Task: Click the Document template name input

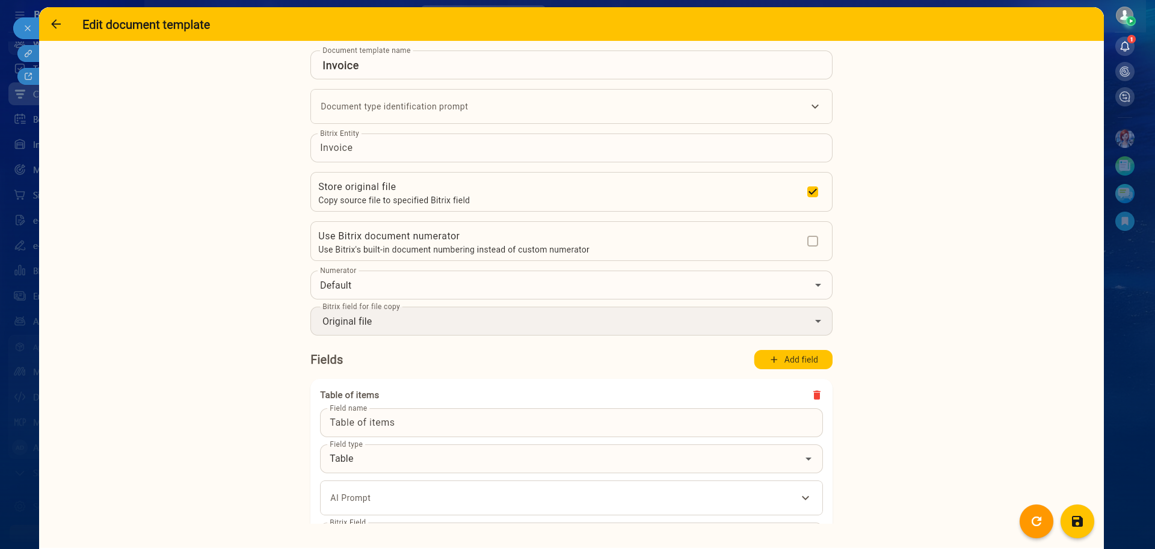Action: 570,66
